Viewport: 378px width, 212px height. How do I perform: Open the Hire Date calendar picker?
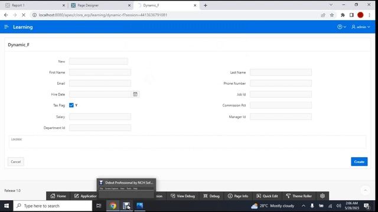(x=135, y=94)
